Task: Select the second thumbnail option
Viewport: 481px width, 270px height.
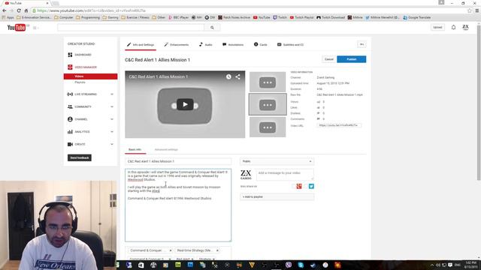Action: click(x=268, y=105)
